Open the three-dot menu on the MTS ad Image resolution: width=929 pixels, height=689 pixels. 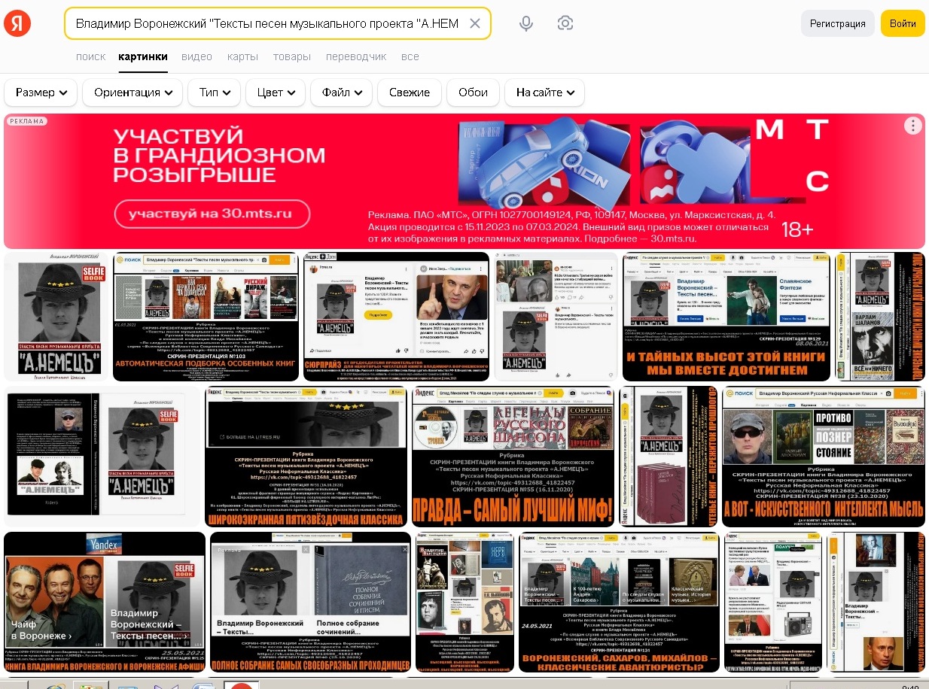[912, 126]
